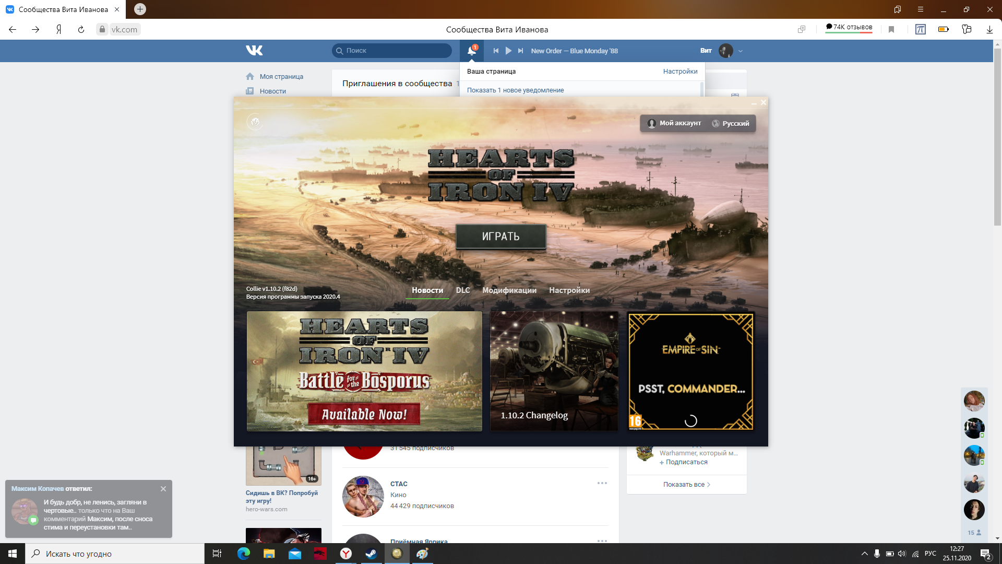Open the Русский language selector

pyautogui.click(x=731, y=123)
